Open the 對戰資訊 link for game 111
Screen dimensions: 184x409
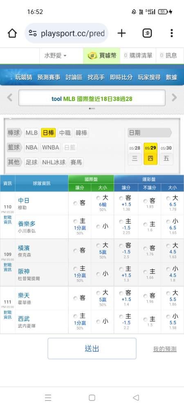click(7, 315)
